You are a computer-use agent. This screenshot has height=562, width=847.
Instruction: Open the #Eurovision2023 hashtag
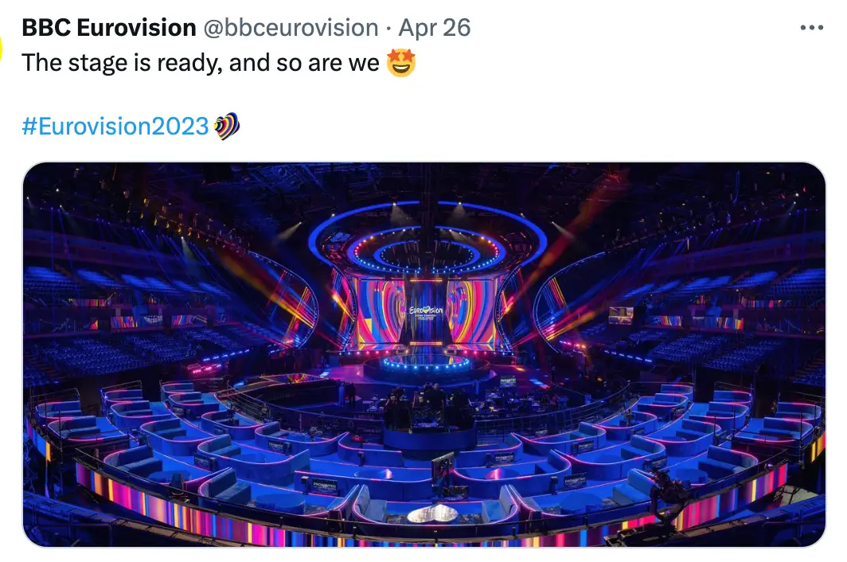pyautogui.click(x=115, y=126)
